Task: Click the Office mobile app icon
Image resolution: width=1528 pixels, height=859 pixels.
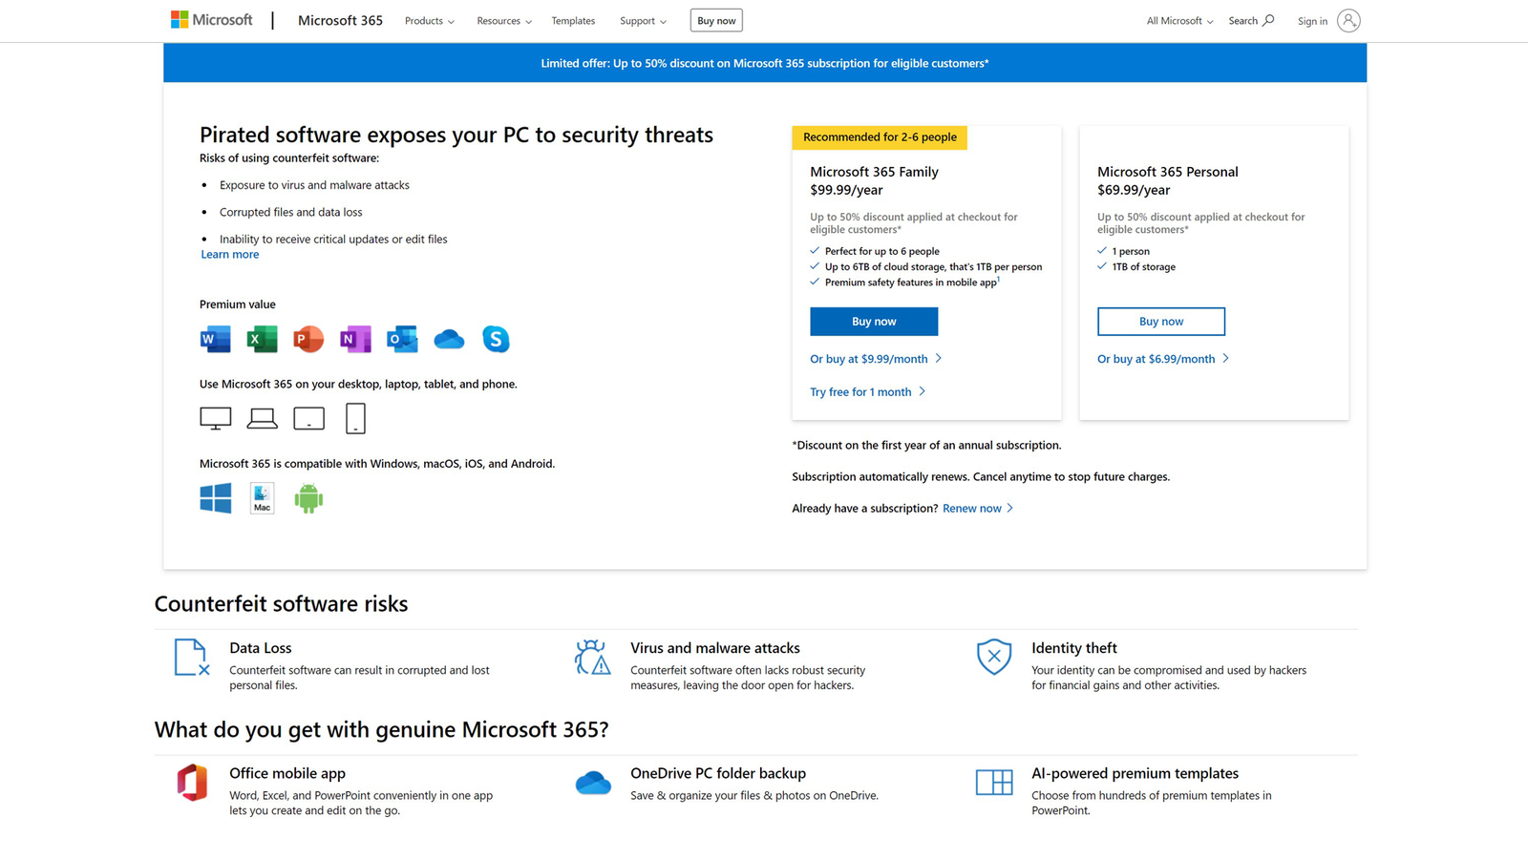Action: pyautogui.click(x=192, y=783)
